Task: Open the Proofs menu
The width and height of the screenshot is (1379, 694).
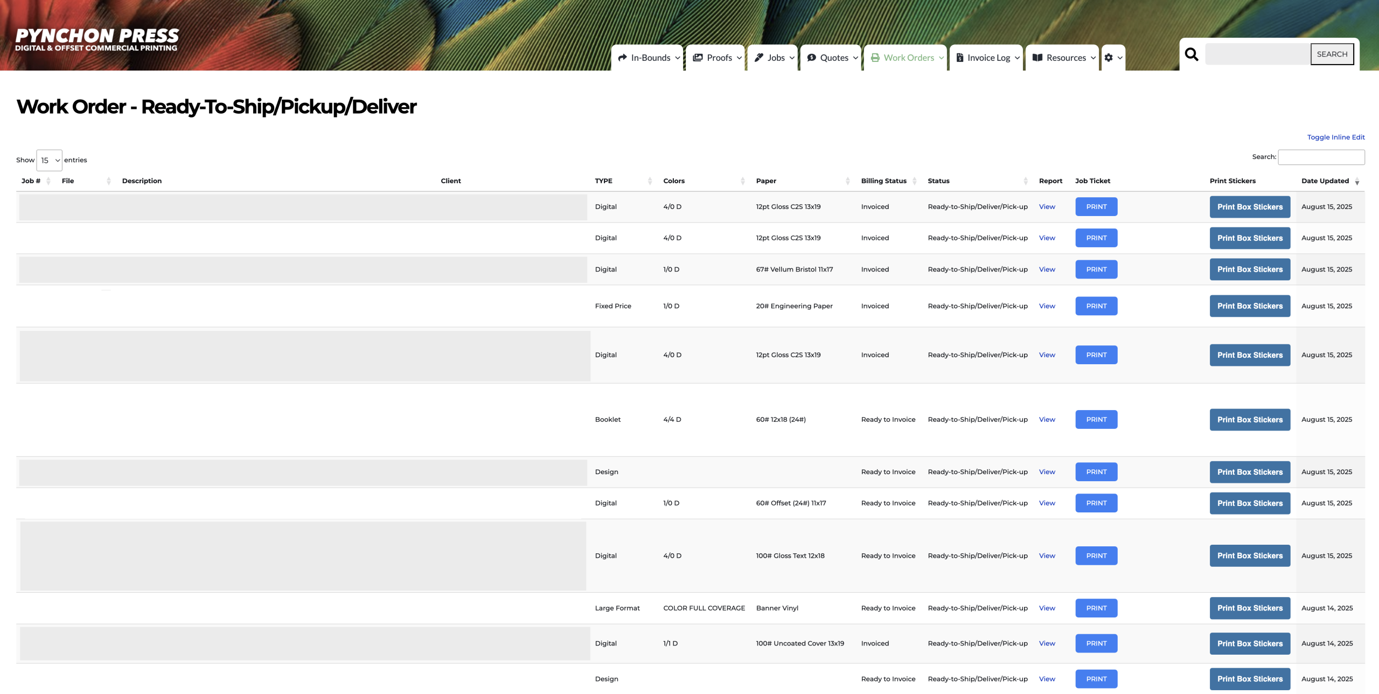Action: (x=715, y=58)
